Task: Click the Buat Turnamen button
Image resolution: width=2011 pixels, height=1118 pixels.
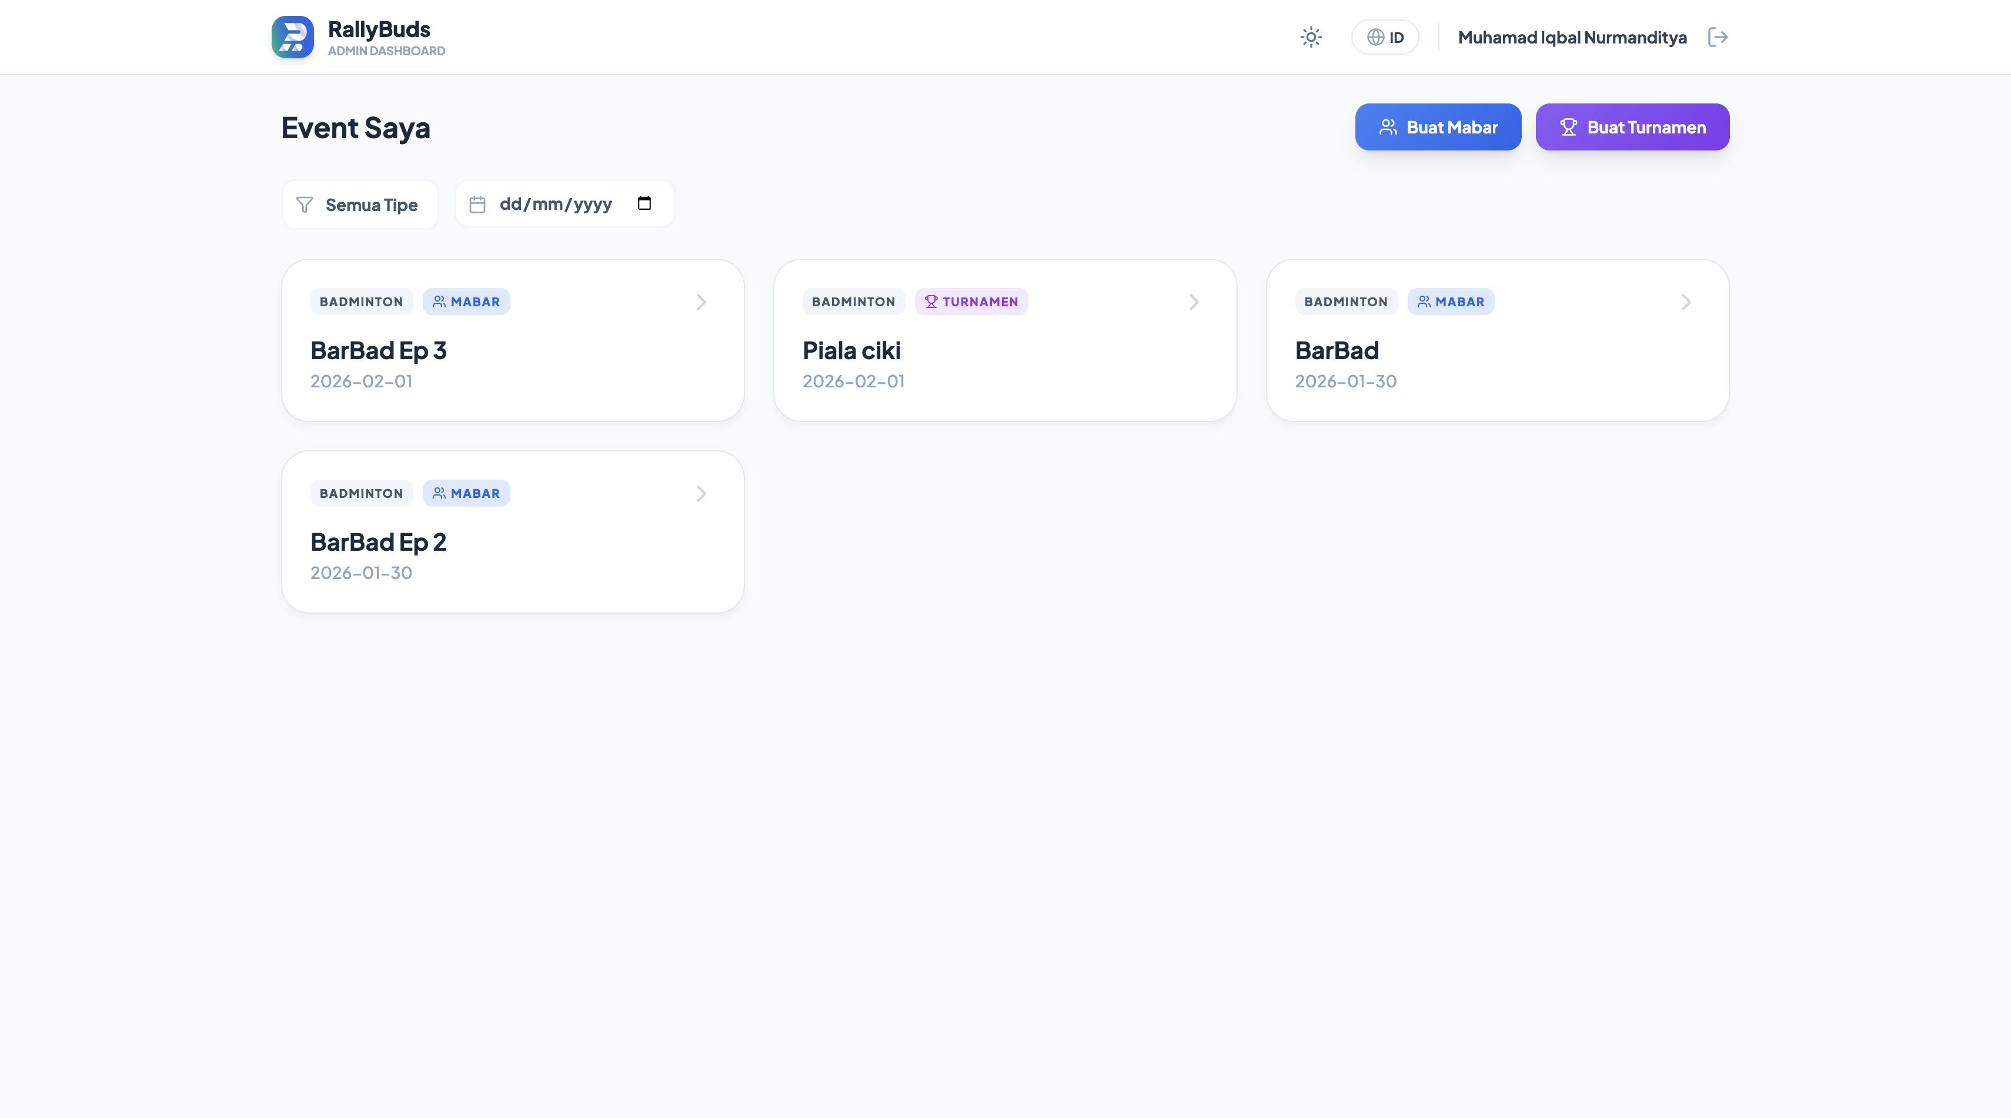Action: coord(1632,126)
